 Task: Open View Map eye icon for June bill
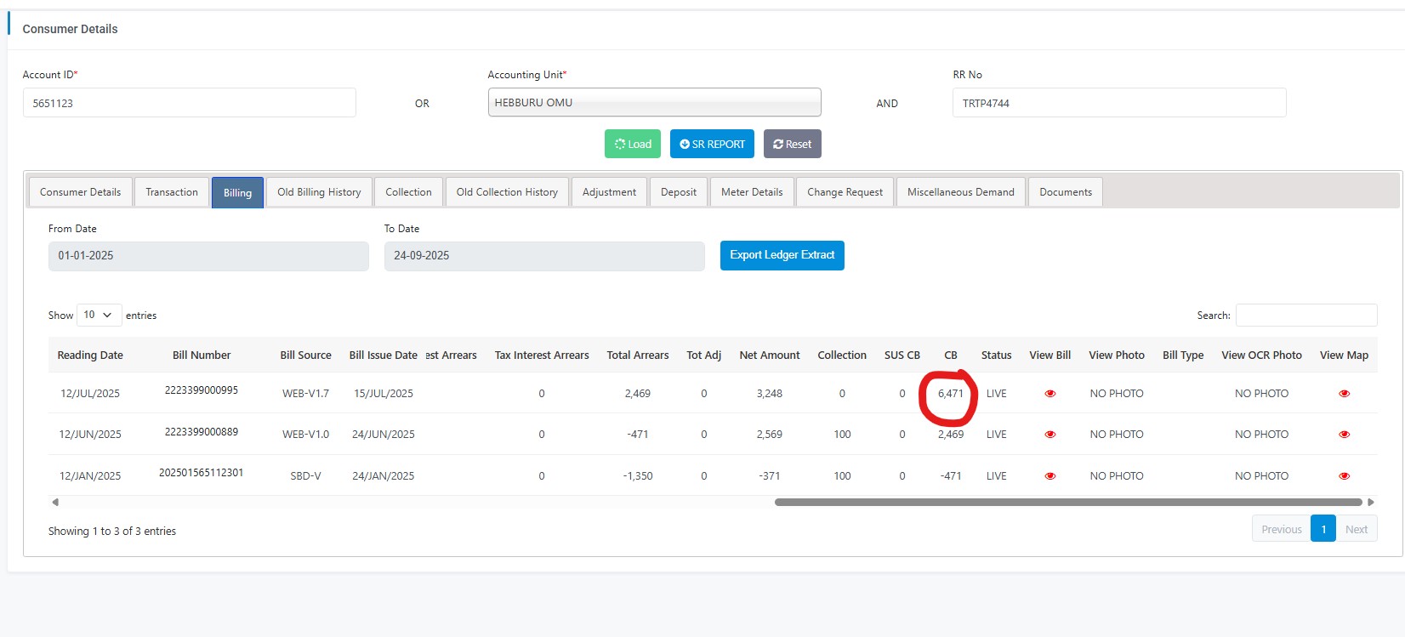[x=1344, y=435]
